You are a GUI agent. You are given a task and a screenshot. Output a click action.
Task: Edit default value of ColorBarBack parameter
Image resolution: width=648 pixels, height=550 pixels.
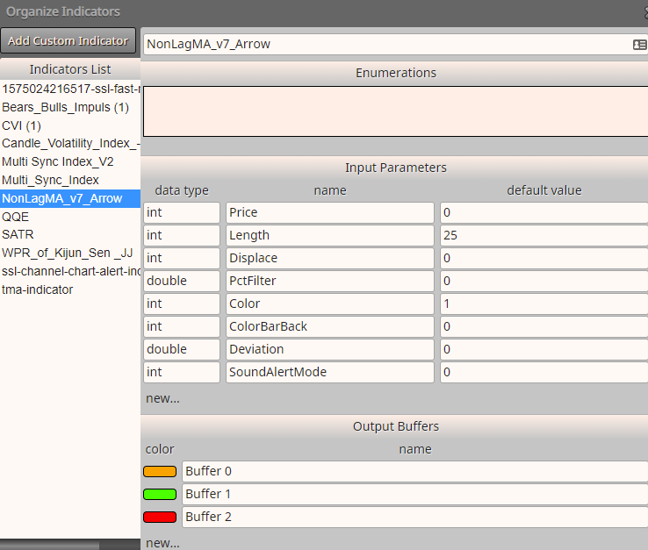pyautogui.click(x=544, y=326)
